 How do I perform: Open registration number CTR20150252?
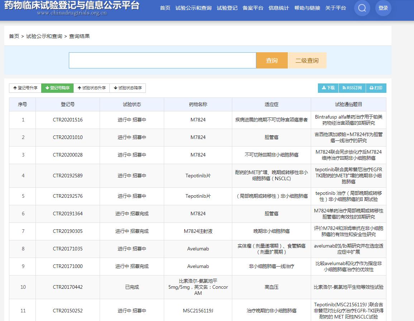(x=68, y=311)
